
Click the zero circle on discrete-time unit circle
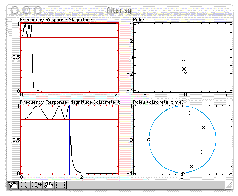click(149, 140)
